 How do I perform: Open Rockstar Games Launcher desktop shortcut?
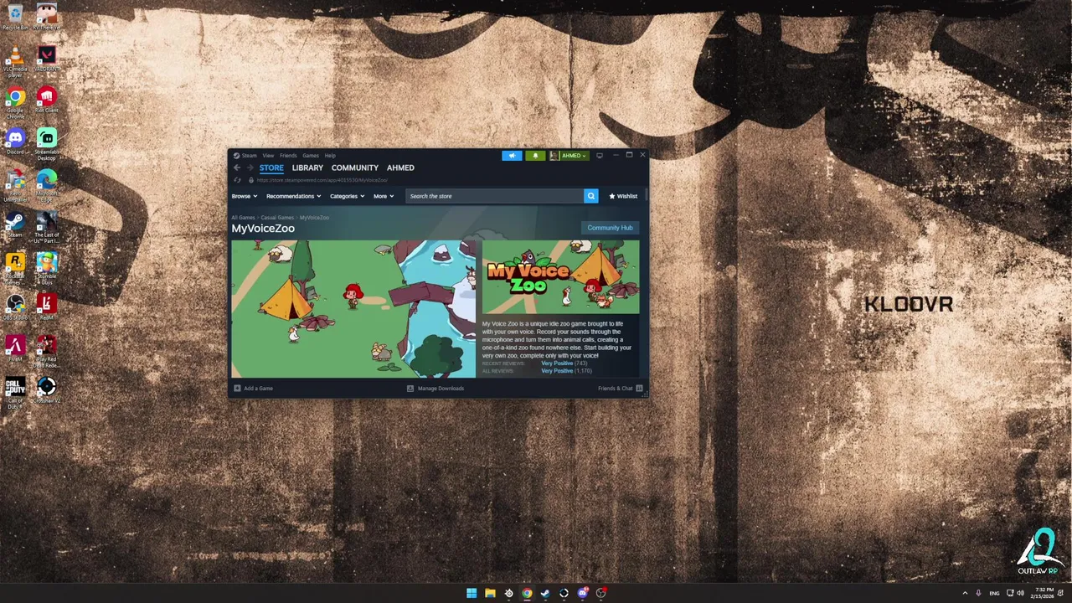[15, 269]
